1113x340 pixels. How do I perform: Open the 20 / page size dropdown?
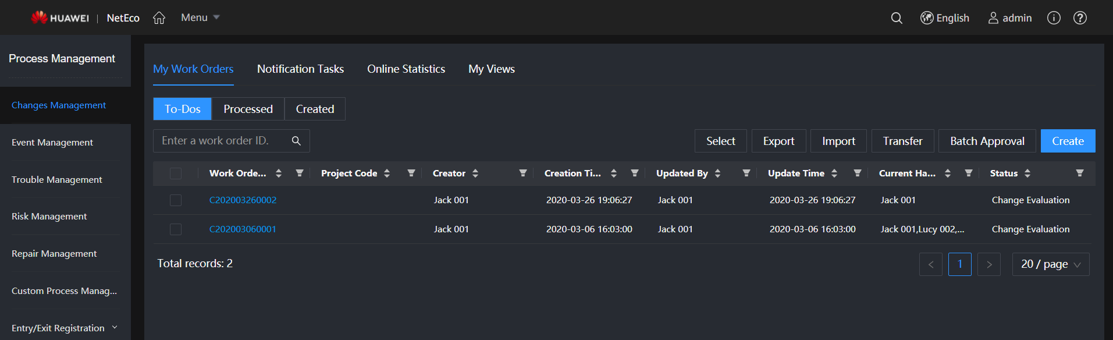coord(1050,264)
